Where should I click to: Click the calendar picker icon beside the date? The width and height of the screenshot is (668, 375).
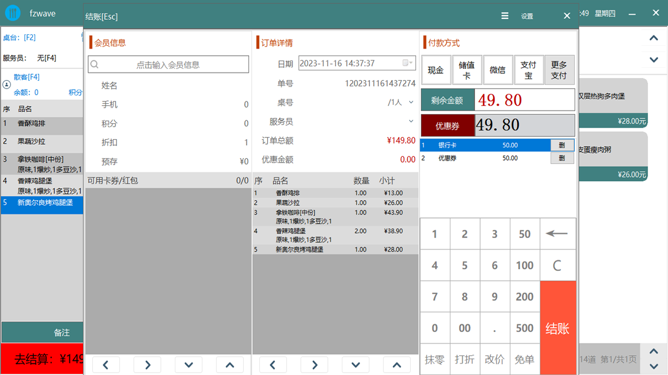(405, 63)
